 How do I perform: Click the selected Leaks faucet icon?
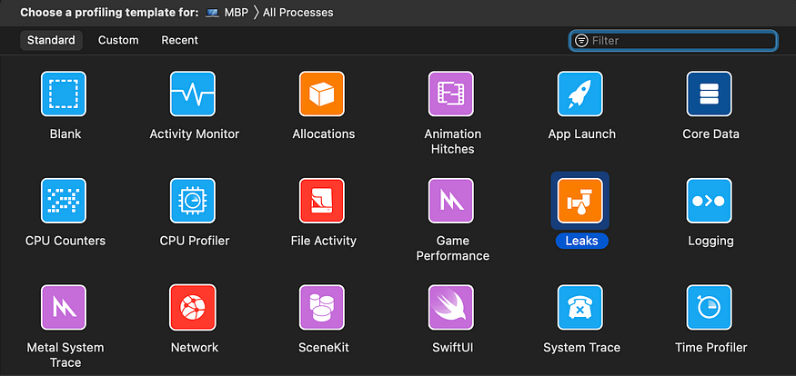coord(580,201)
